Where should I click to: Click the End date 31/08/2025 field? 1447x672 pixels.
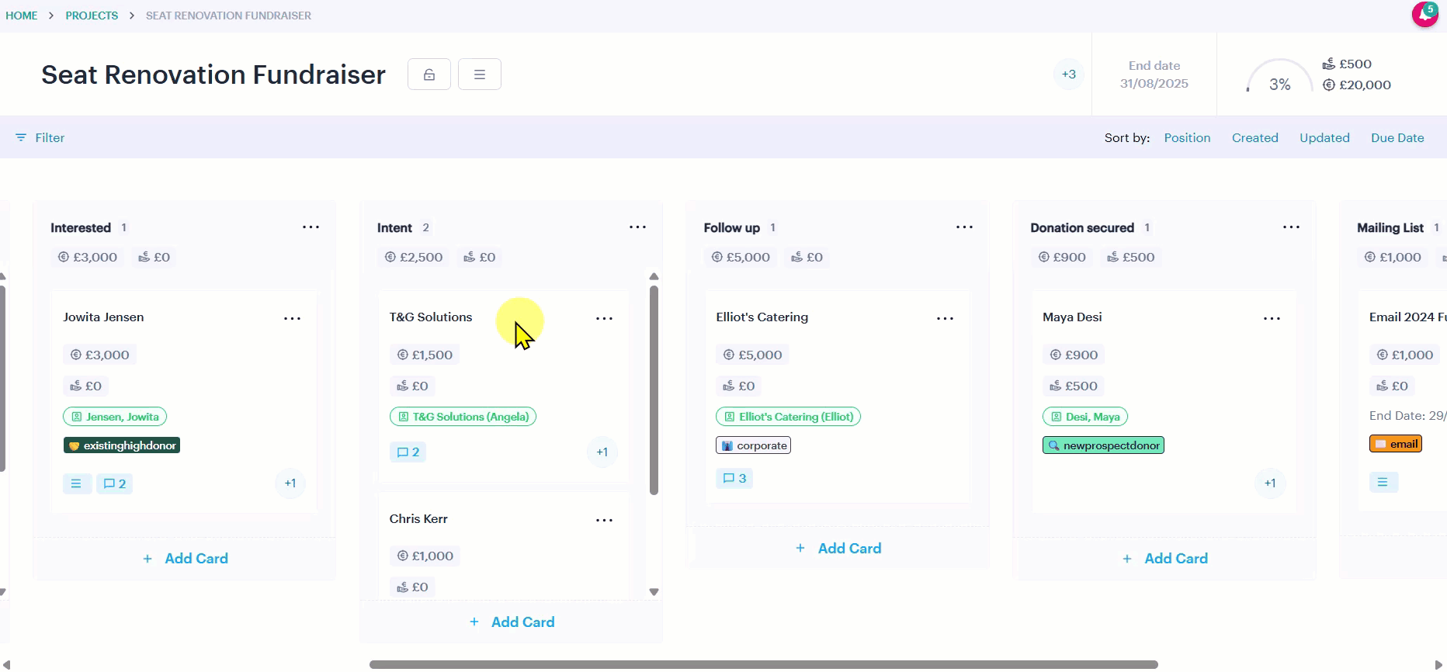coord(1154,74)
